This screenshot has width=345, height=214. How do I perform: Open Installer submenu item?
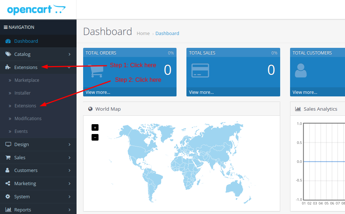(x=22, y=93)
